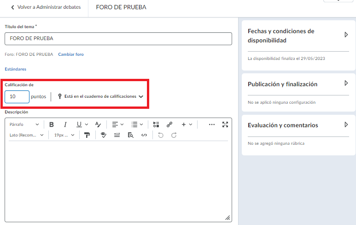Run the accessibility checker
Image resolution: width=356 pixels, height=225 pixels.
104,135
